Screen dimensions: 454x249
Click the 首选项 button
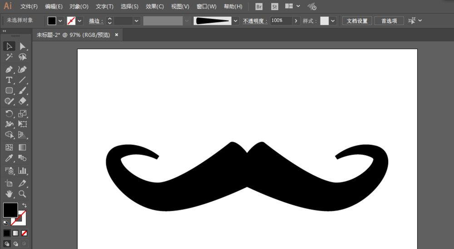[x=389, y=21]
